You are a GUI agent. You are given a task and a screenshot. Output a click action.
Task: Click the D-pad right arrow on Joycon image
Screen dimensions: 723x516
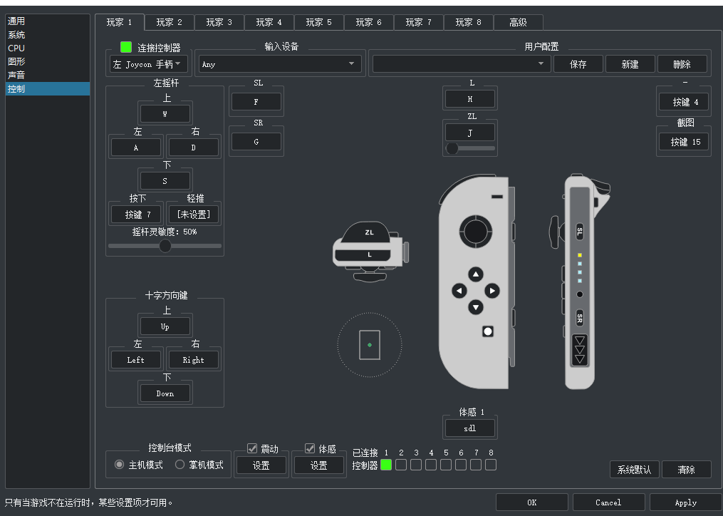coord(492,291)
